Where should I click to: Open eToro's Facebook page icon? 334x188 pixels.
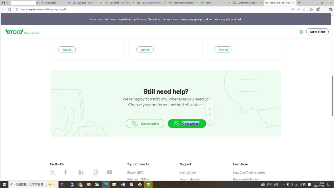[66, 172]
